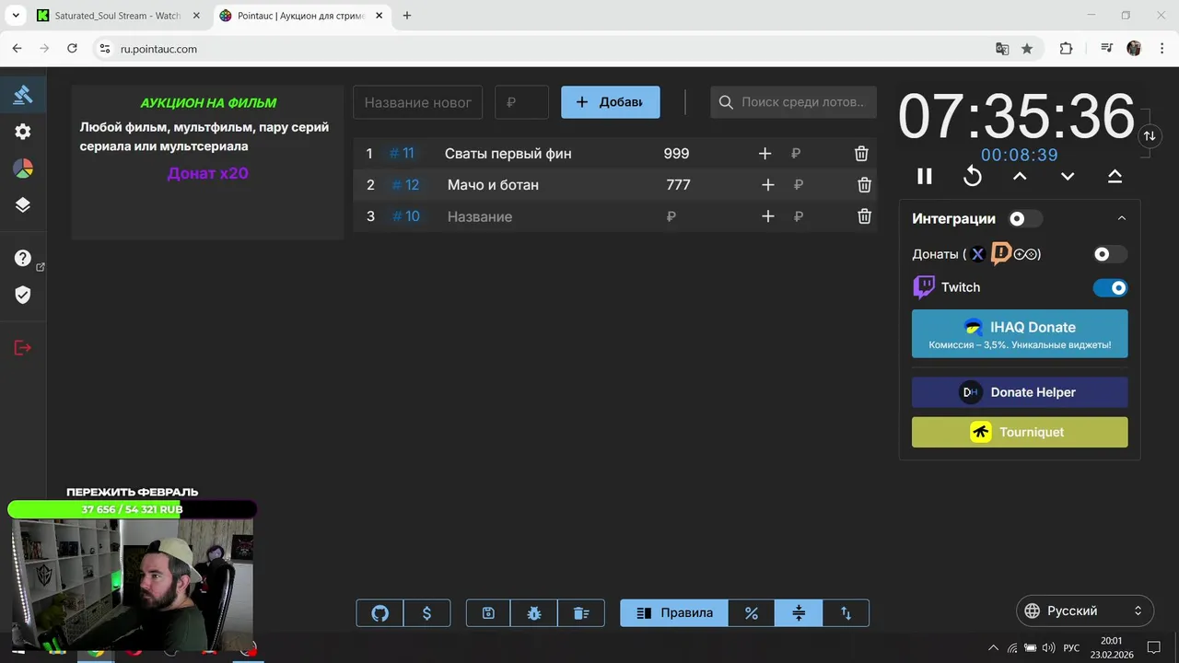Click the lot search field
Screen dimensions: 1179x663
click(793, 102)
